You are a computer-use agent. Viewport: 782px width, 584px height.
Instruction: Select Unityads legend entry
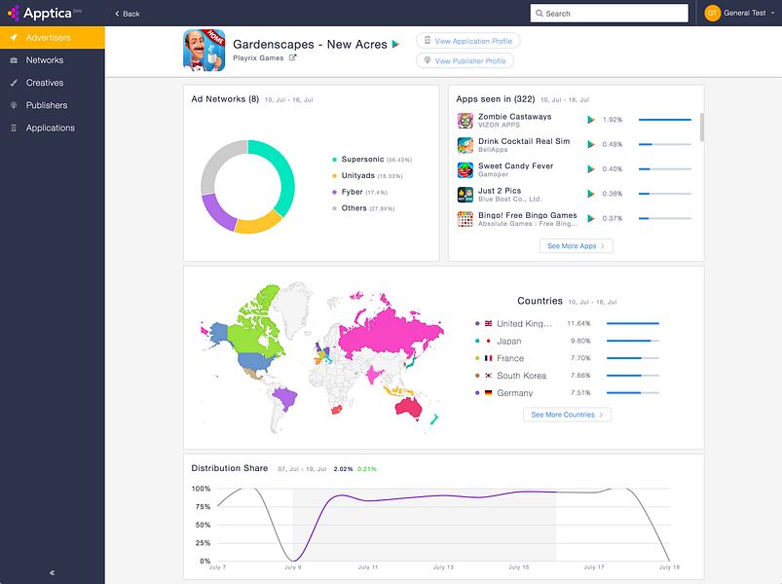[367, 176]
